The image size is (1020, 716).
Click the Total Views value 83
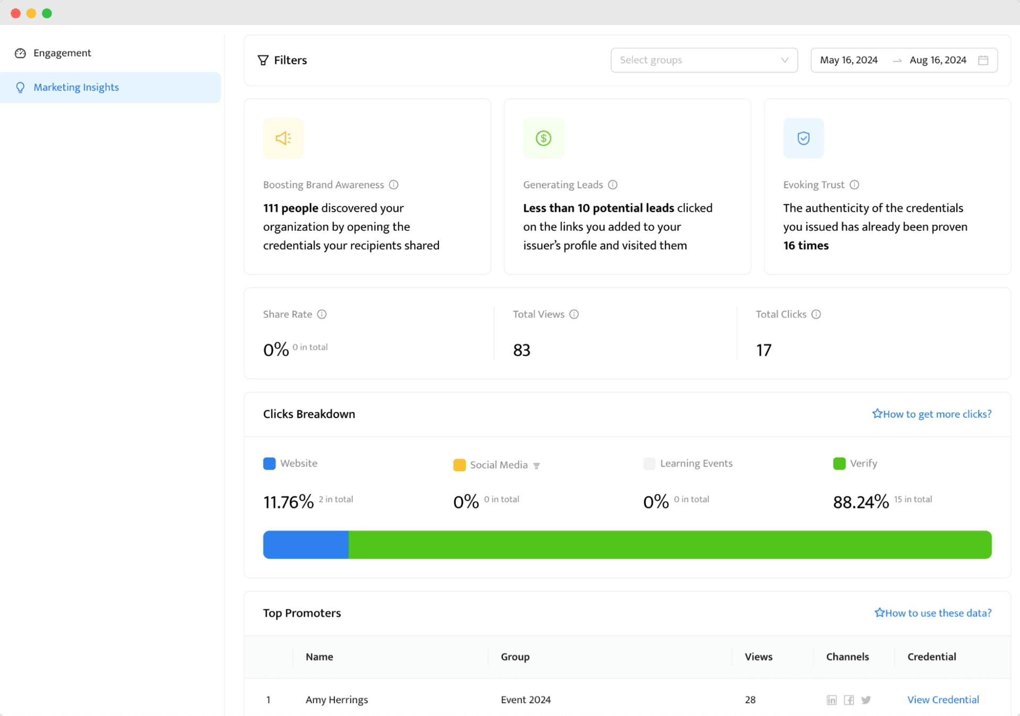coord(521,350)
